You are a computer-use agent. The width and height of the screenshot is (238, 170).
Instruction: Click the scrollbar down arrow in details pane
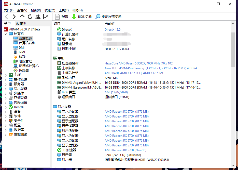[233, 165]
